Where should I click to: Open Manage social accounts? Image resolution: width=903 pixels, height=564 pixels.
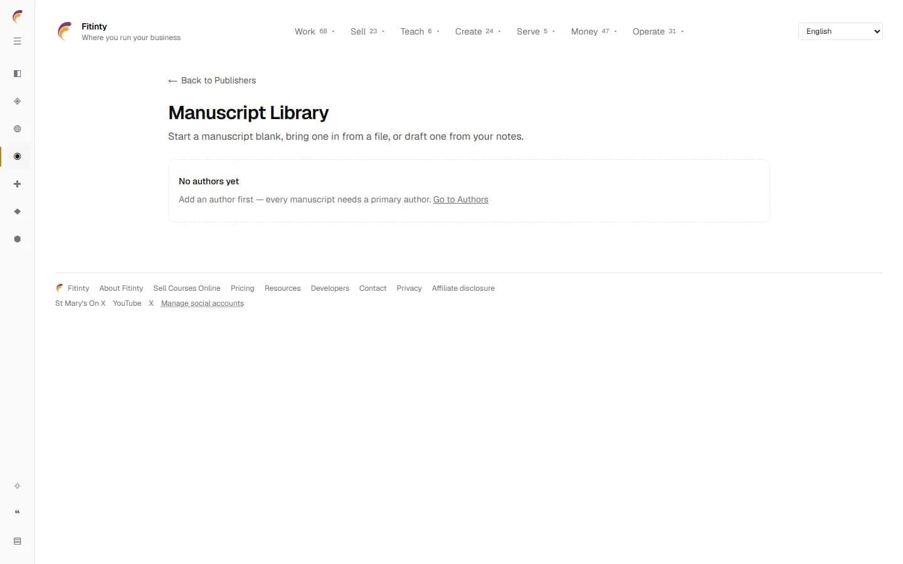tap(203, 303)
